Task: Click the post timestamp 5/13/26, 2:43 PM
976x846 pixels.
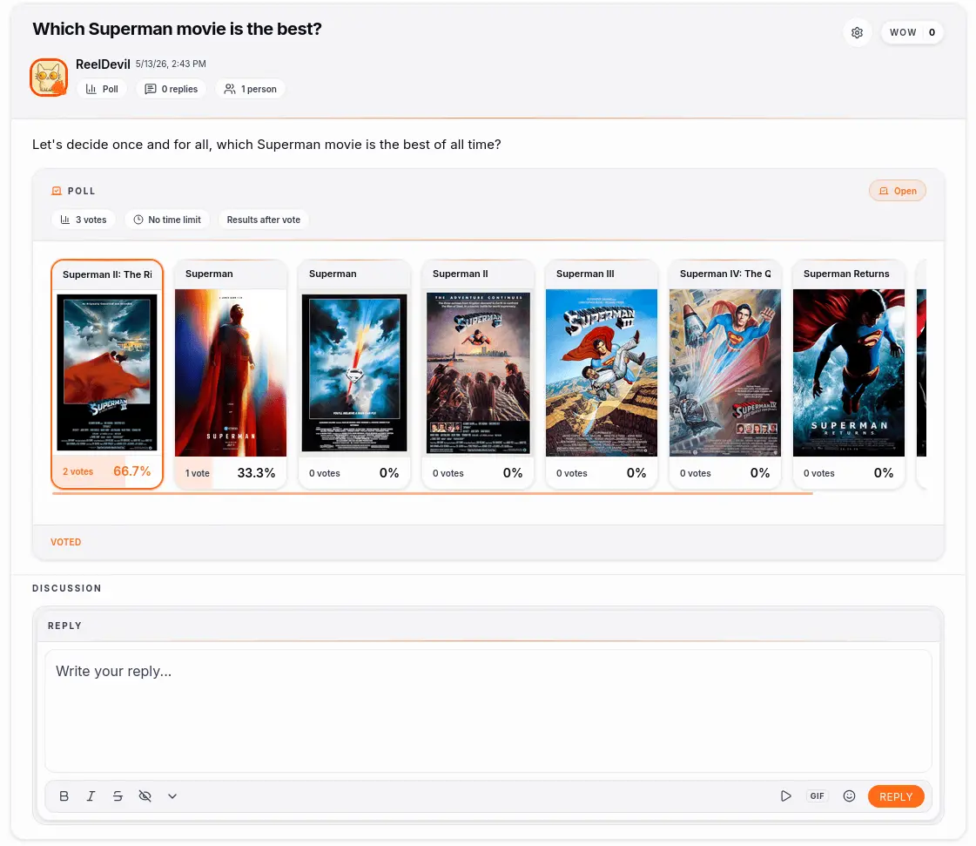Action: (171, 64)
